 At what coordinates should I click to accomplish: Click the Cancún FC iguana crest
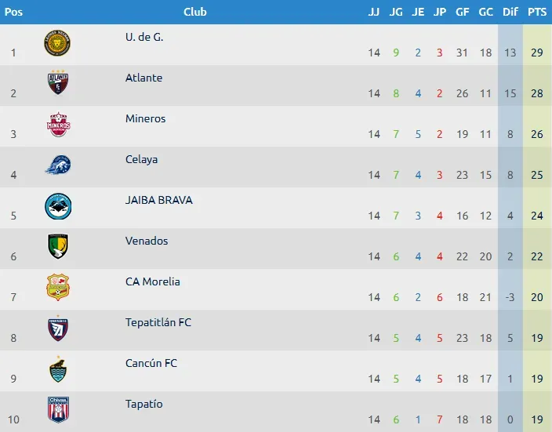(x=58, y=369)
